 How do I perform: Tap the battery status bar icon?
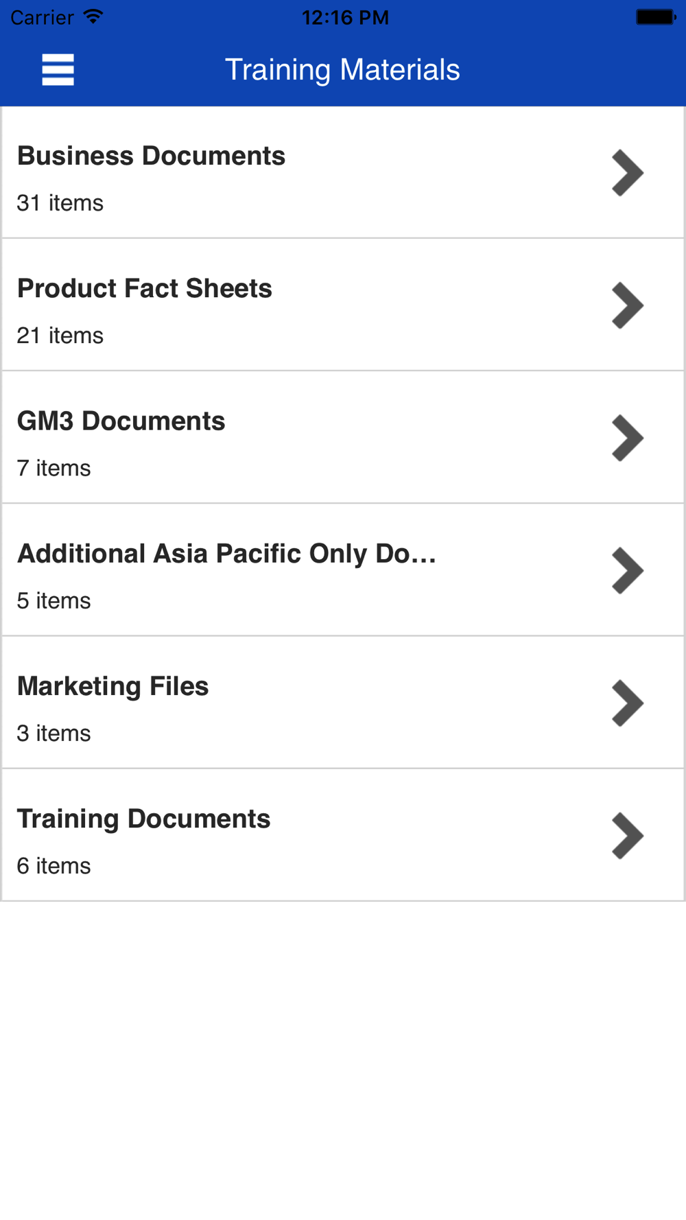pyautogui.click(x=656, y=16)
